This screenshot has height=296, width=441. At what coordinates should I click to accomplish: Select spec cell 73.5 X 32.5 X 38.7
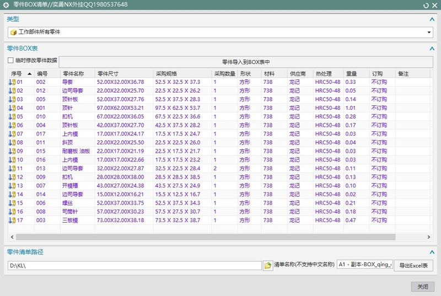coord(178,220)
